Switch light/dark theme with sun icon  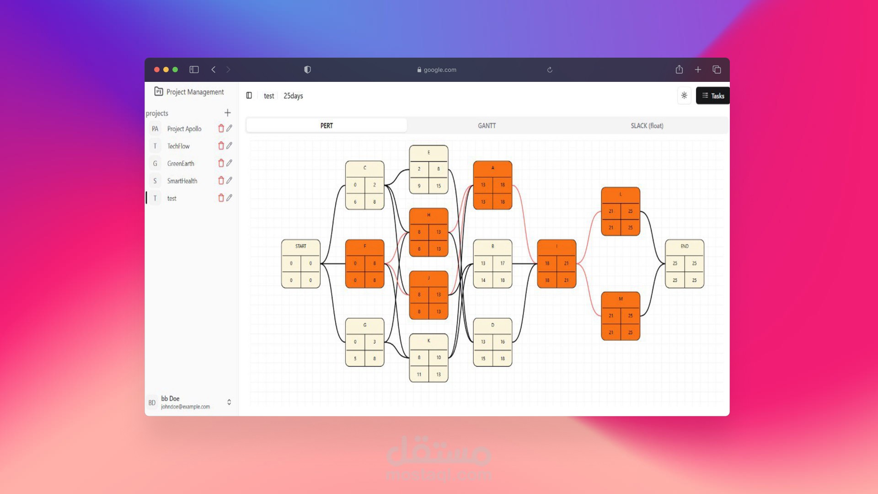click(684, 96)
